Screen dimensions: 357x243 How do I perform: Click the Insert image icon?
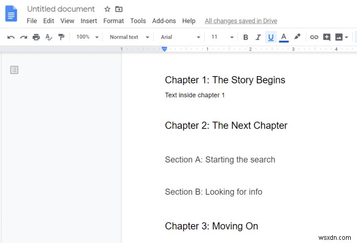(x=339, y=37)
